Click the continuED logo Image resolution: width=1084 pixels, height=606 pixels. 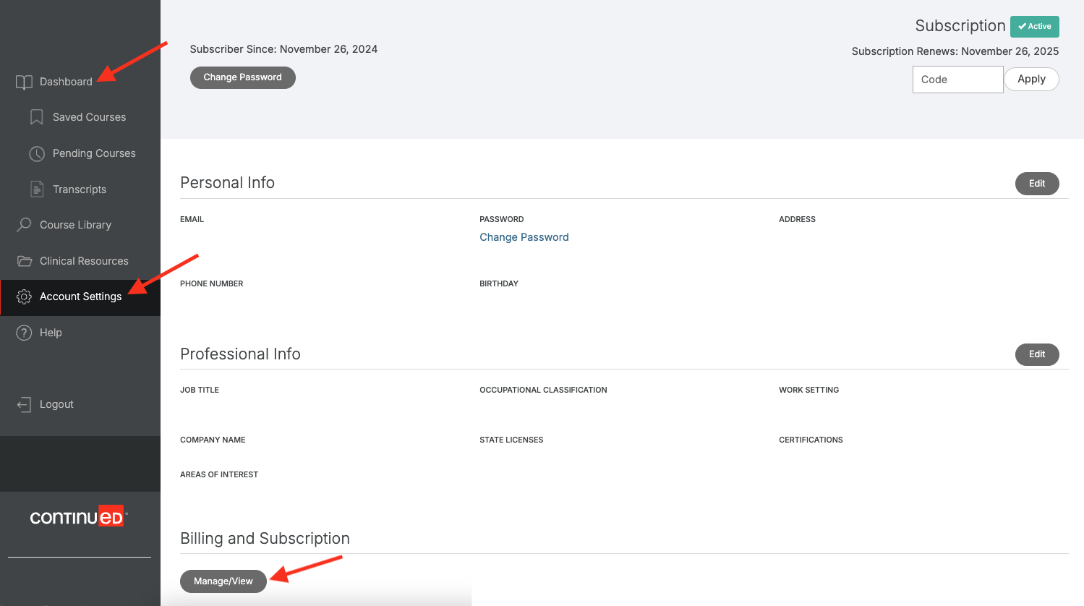click(77, 516)
